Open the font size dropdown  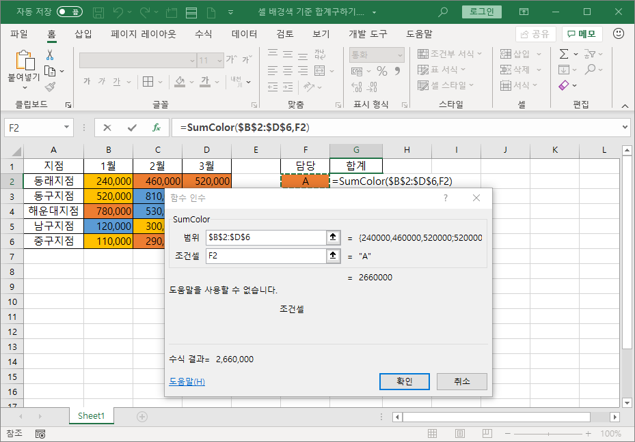pos(219,61)
